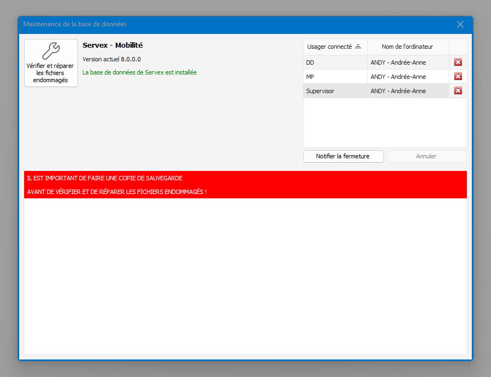Select the DD user row

point(335,62)
